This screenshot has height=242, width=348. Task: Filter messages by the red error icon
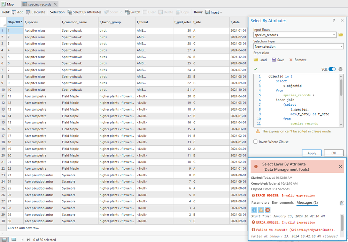pyautogui.click(x=268, y=210)
